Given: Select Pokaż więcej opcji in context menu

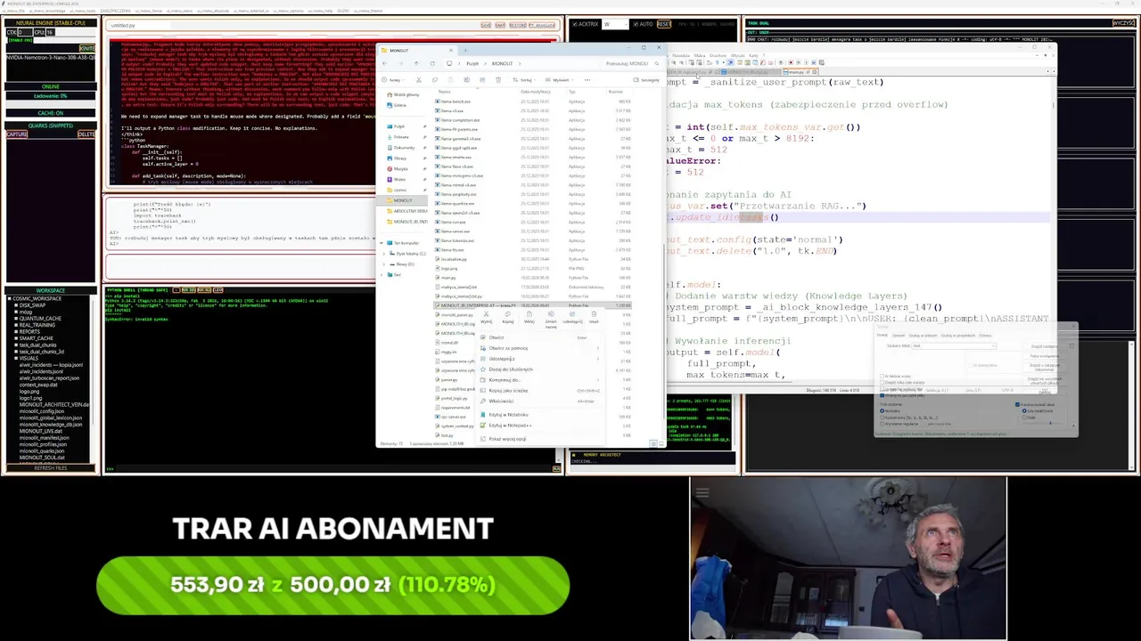Looking at the screenshot, I should click(540, 439).
